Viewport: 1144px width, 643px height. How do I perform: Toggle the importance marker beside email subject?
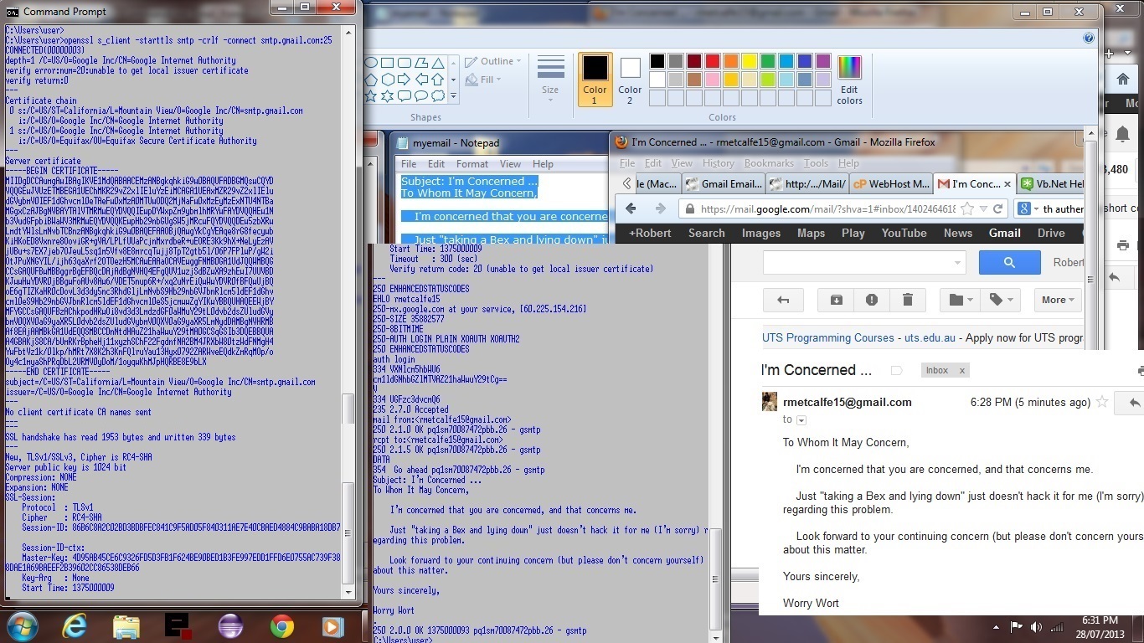coord(896,370)
